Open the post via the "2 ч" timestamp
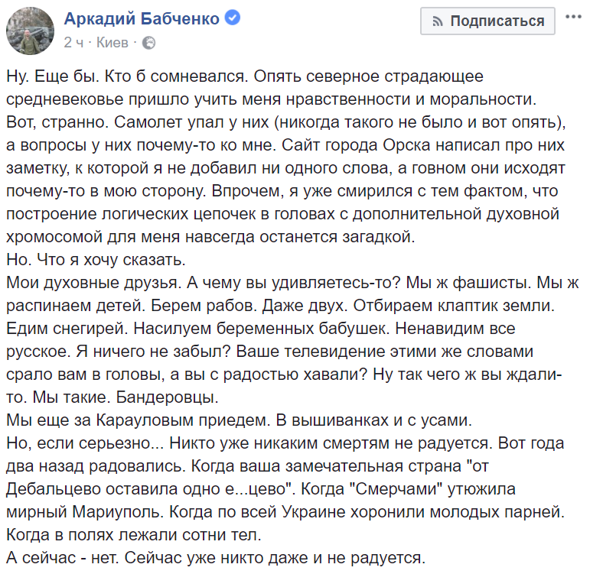The image size is (590, 574). click(73, 42)
